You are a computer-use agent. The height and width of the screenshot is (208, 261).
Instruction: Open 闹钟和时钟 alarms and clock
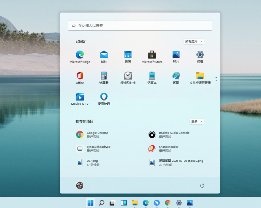(128, 78)
